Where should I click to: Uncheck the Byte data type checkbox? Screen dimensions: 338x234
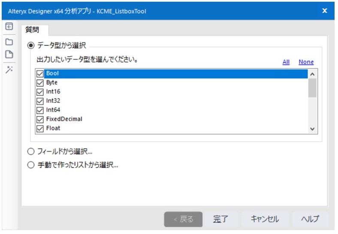coord(41,83)
